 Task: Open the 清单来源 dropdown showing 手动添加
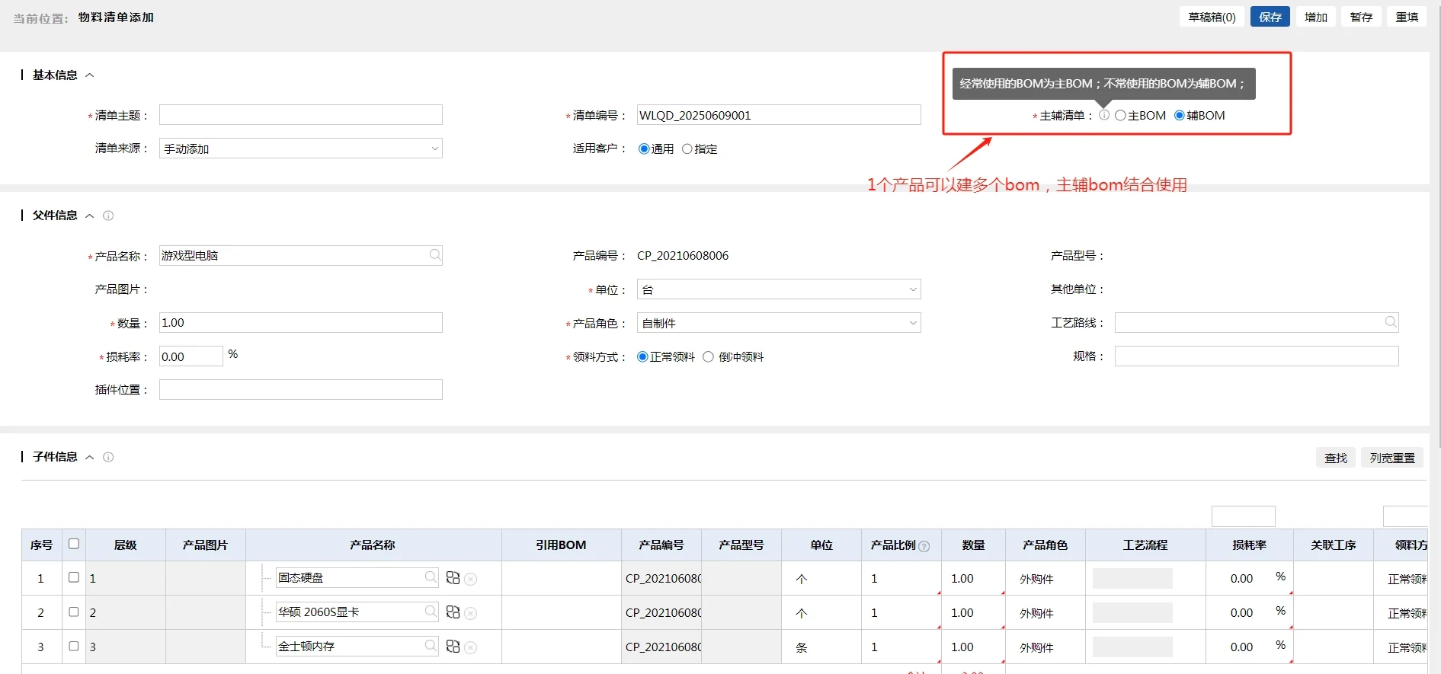301,149
